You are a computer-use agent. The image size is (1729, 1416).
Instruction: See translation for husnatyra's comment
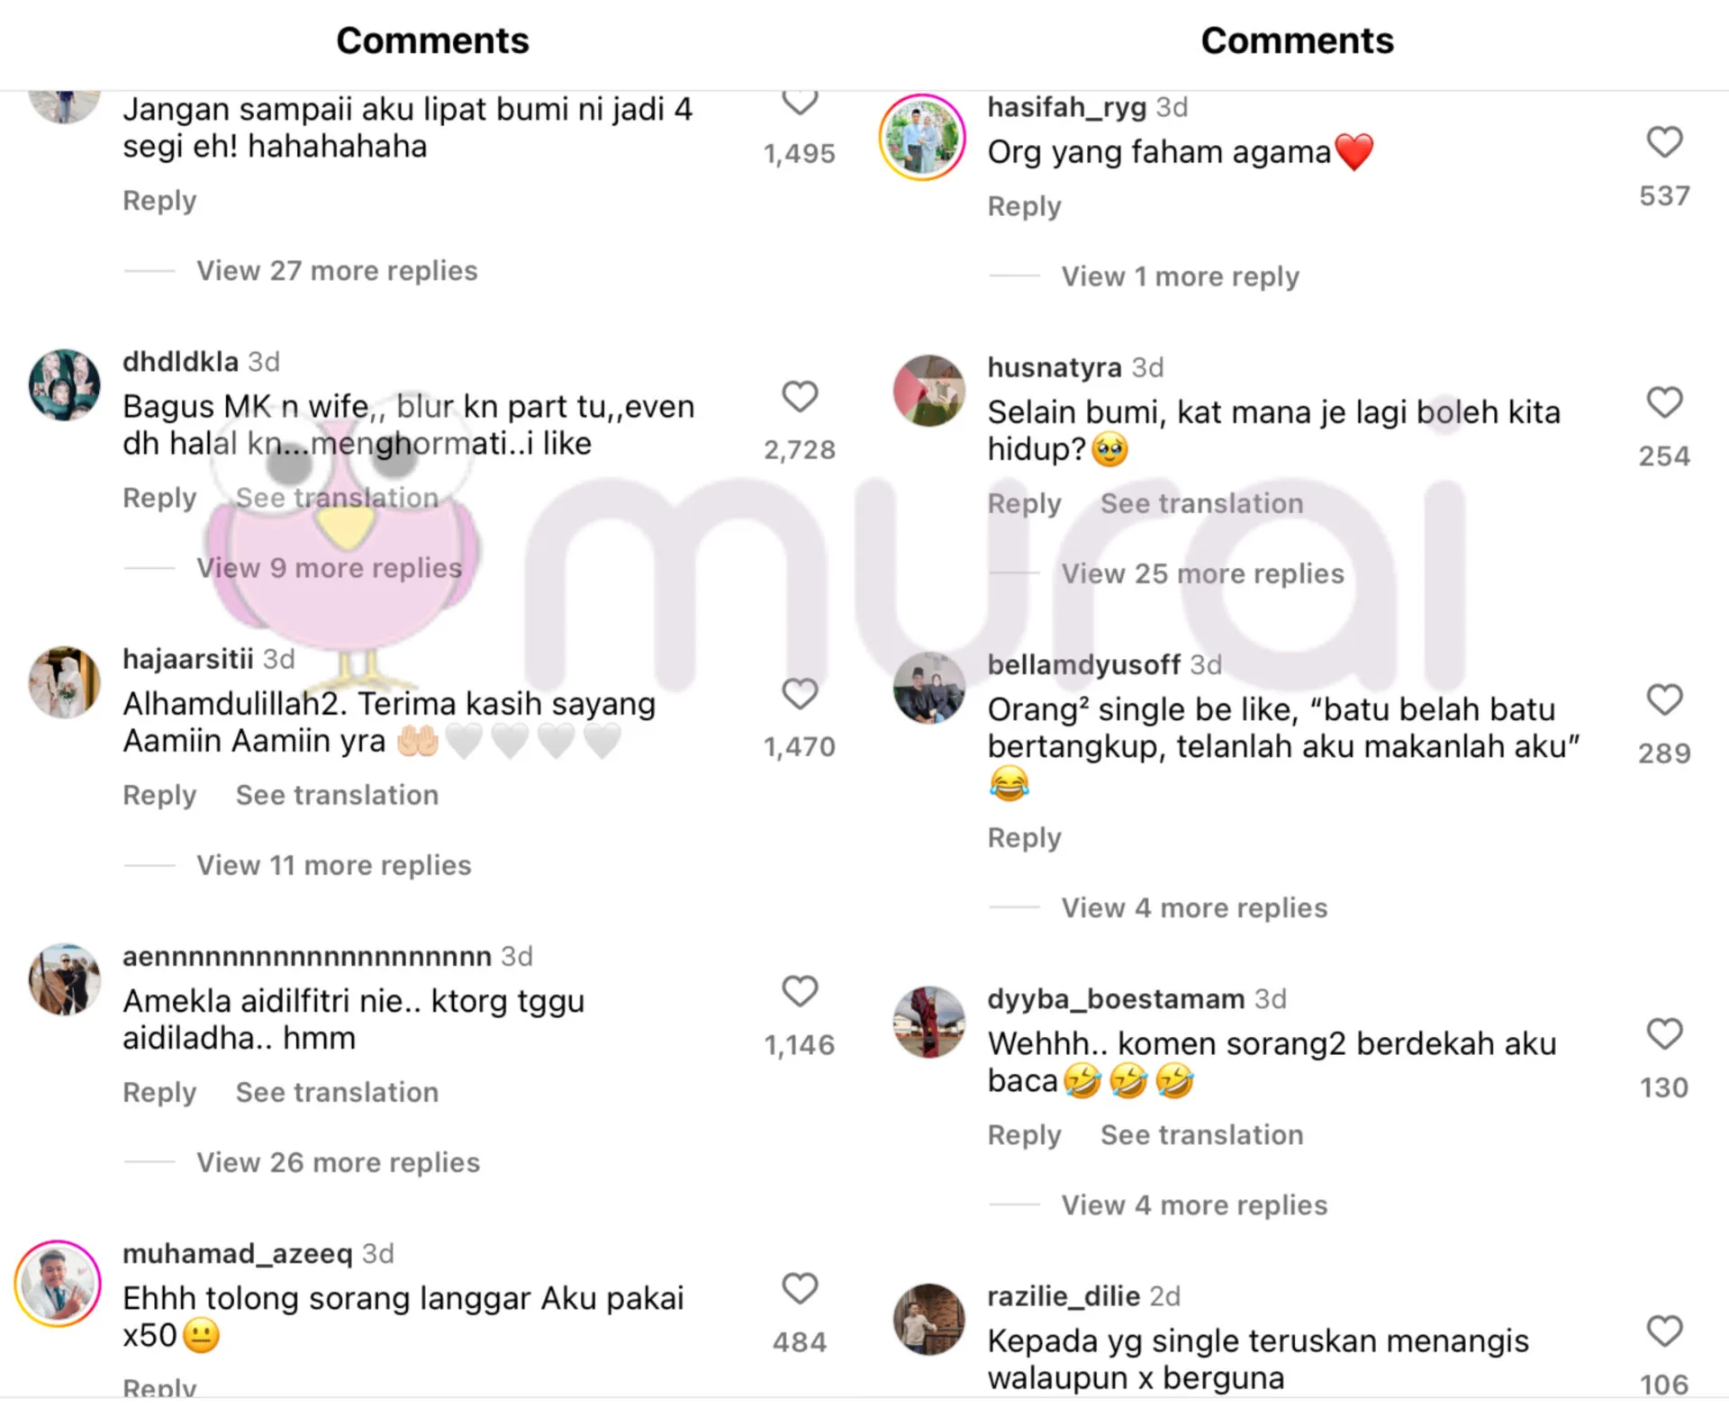1201,503
